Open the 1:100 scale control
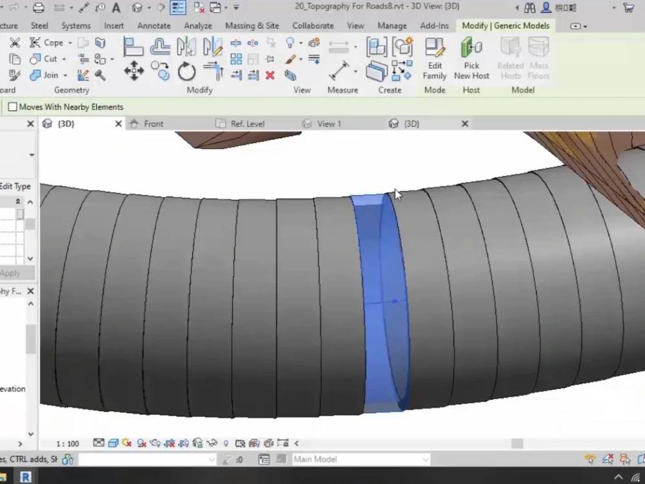Screen dimensions: 645x484 67,443
